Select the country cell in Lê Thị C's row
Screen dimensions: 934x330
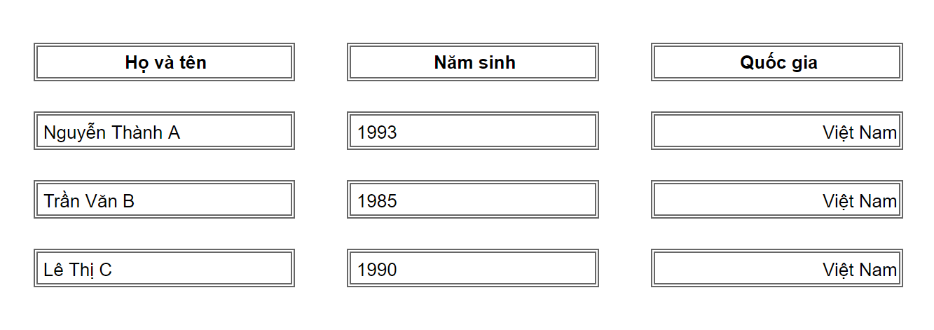(x=776, y=268)
